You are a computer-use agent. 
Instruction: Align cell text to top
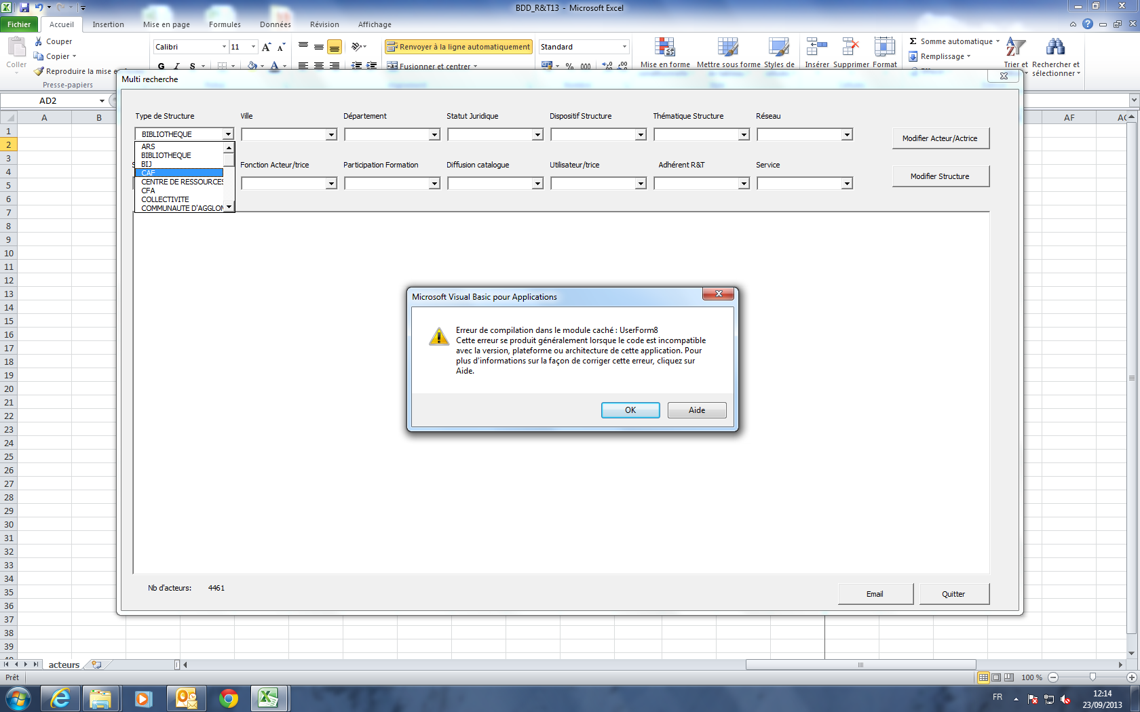tap(303, 47)
